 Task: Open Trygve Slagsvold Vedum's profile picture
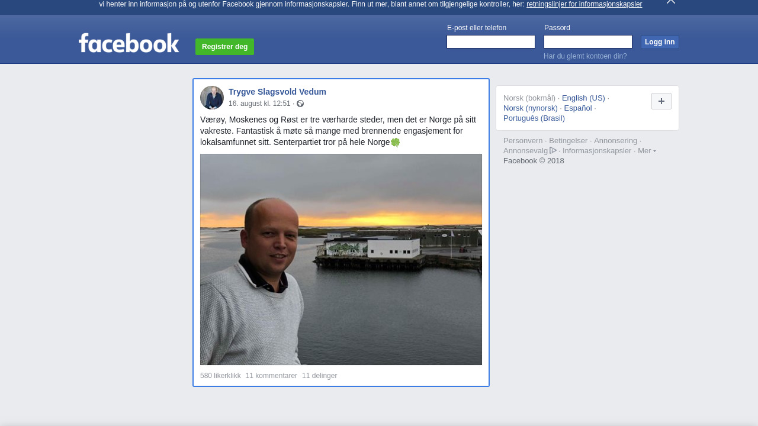(x=212, y=98)
